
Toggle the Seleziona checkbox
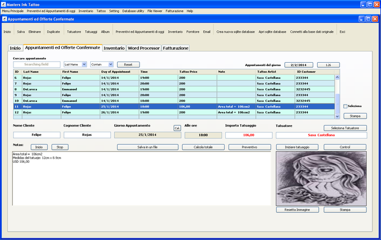point(345,106)
